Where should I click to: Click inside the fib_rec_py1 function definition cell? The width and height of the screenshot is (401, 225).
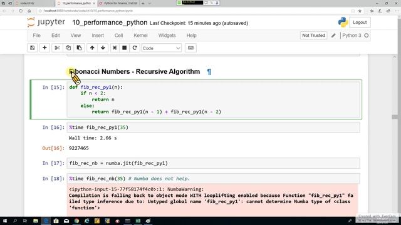point(213,99)
